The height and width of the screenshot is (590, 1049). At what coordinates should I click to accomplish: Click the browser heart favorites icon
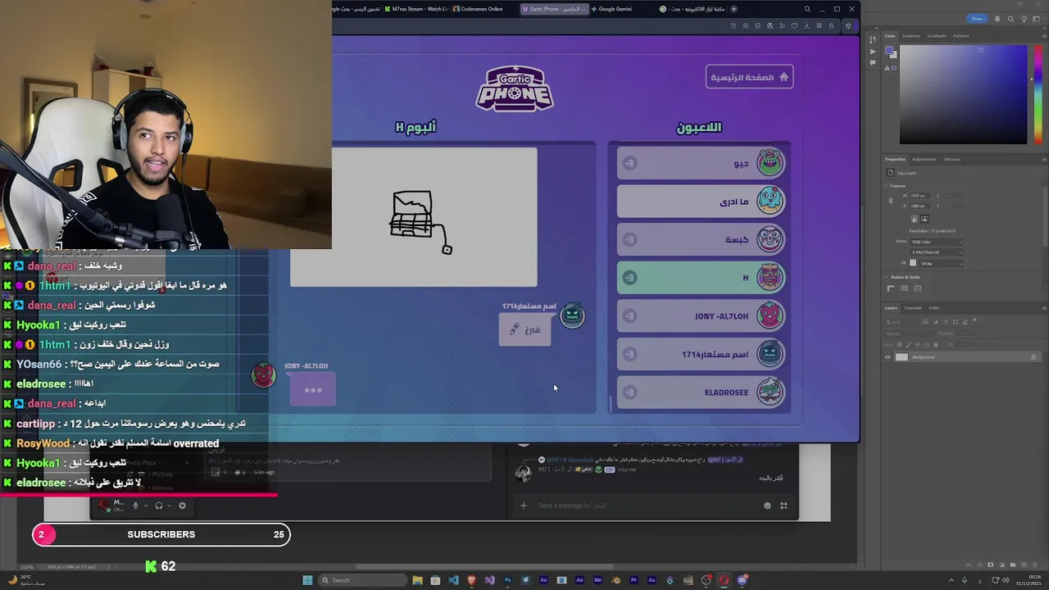click(794, 26)
